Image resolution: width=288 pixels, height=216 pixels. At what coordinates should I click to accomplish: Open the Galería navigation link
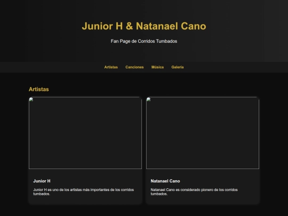tap(178, 67)
